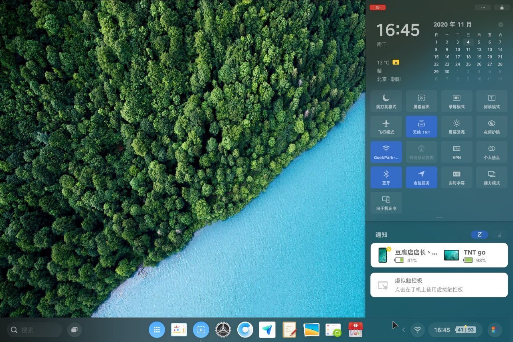This screenshot has height=342, width=513.
Task: Open the app launcher grid in dock
Action: click(157, 330)
